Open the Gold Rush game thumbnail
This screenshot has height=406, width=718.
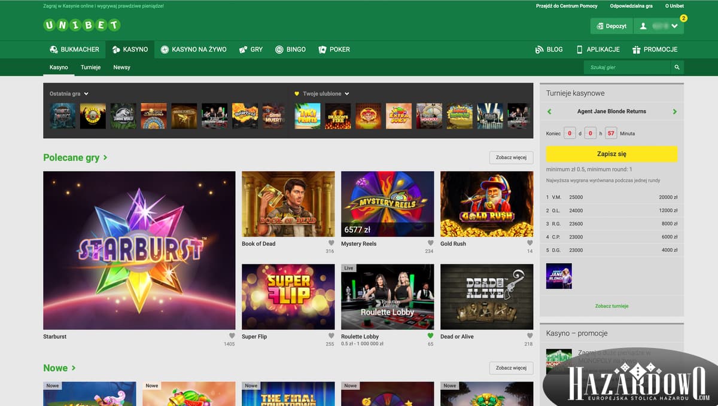[486, 204]
